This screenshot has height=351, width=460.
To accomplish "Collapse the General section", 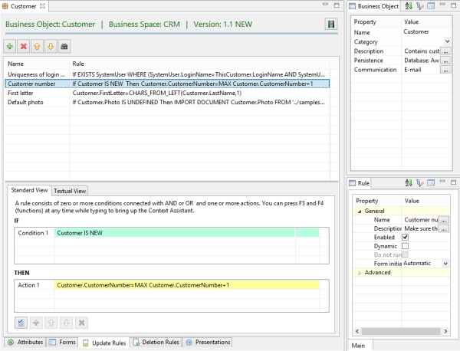I will [360, 211].
